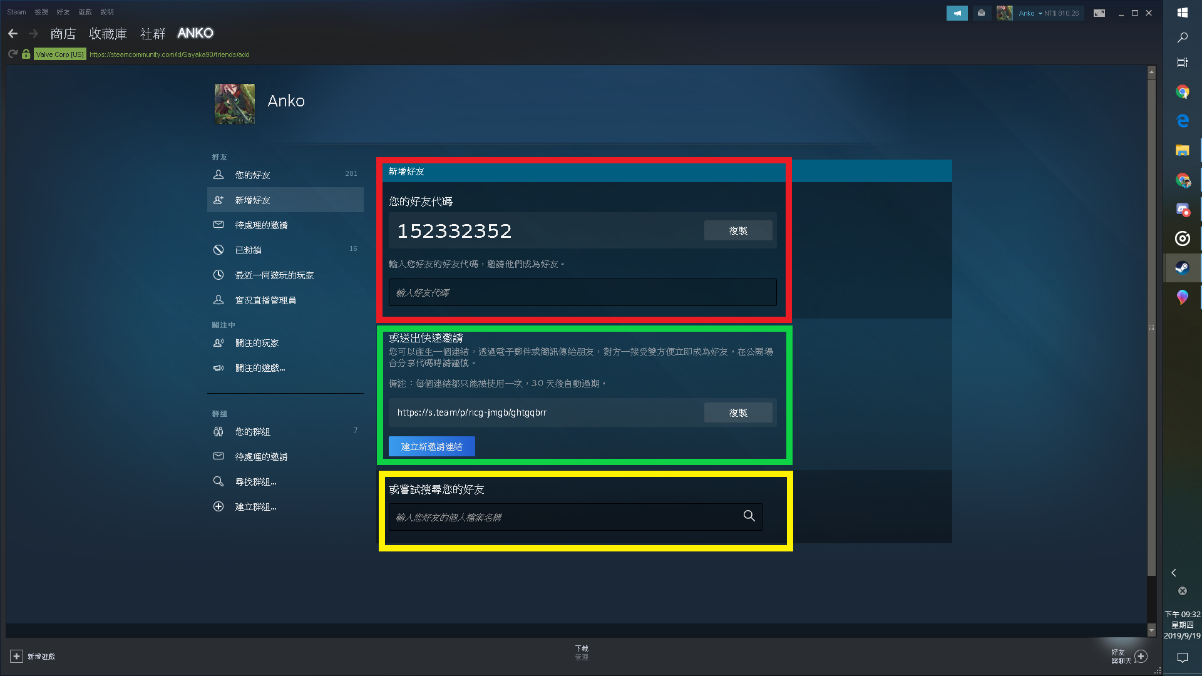
Task: Open 您的好友 friends list
Action: tap(285, 175)
